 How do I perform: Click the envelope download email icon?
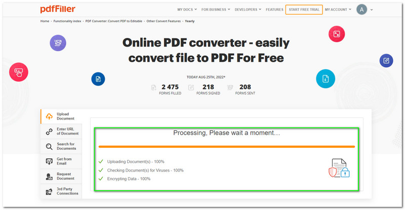[x=49, y=161]
